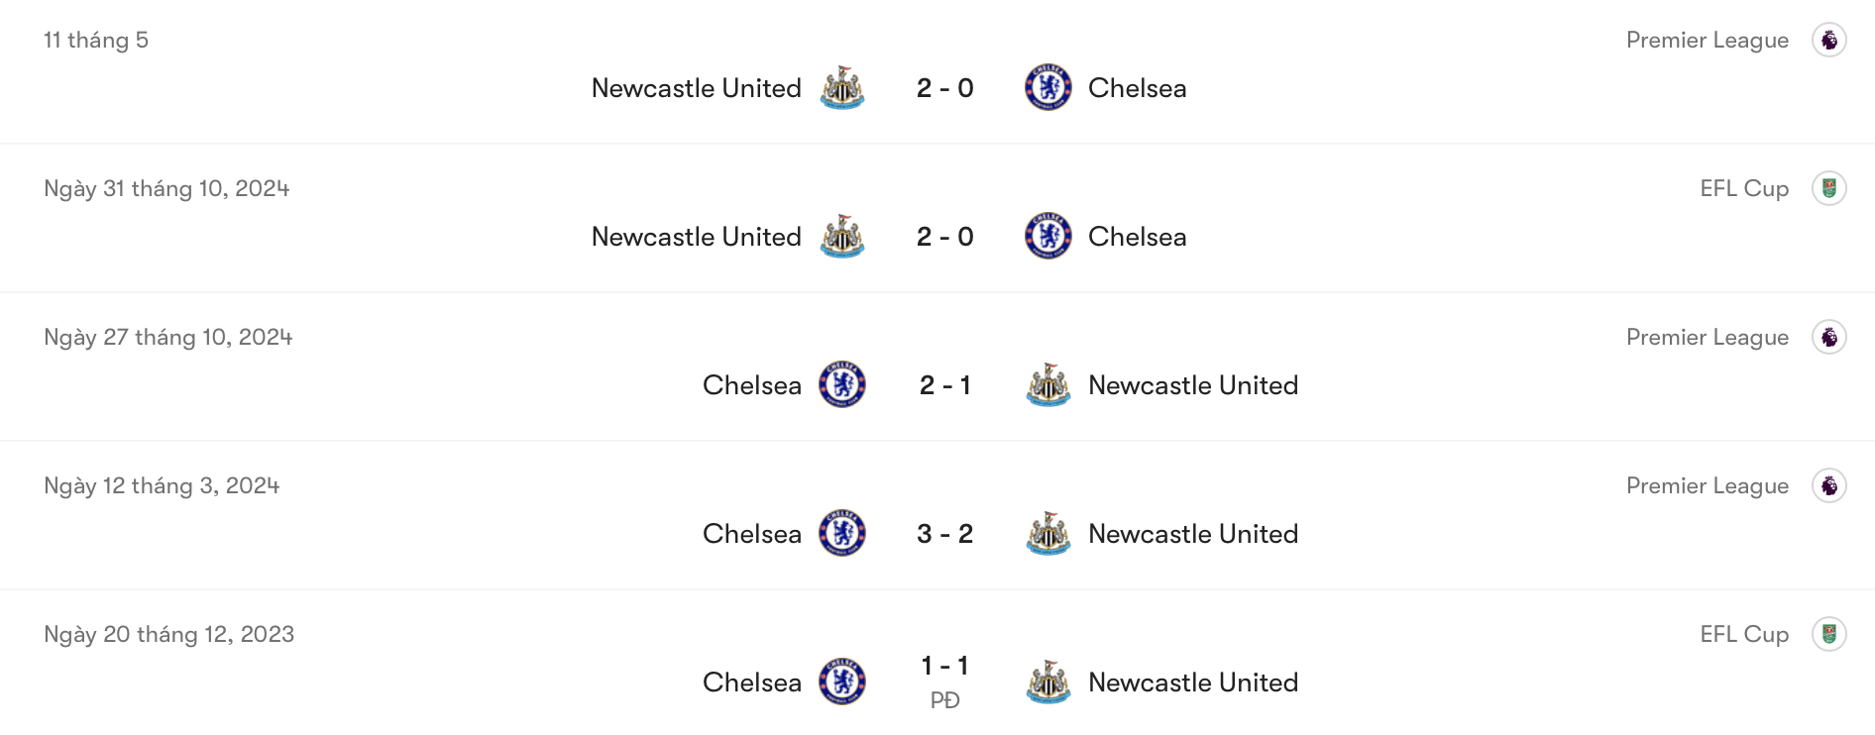The image size is (1875, 735).
Task: Open Newcastle United from the 27 tháng 10 match
Action: click(1193, 385)
